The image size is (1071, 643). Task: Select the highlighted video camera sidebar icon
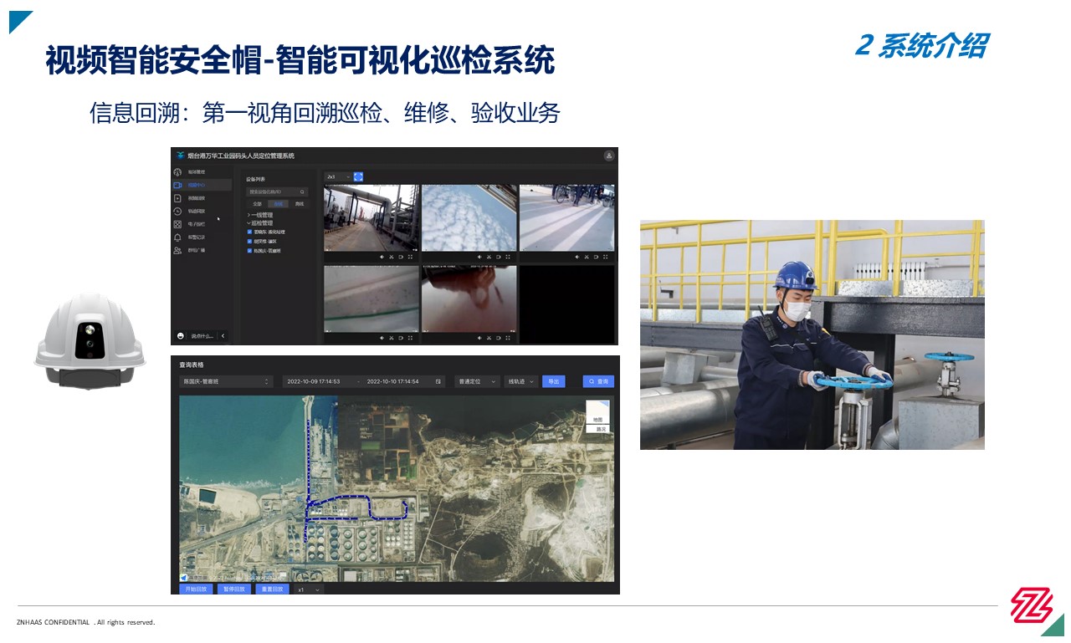[177, 185]
